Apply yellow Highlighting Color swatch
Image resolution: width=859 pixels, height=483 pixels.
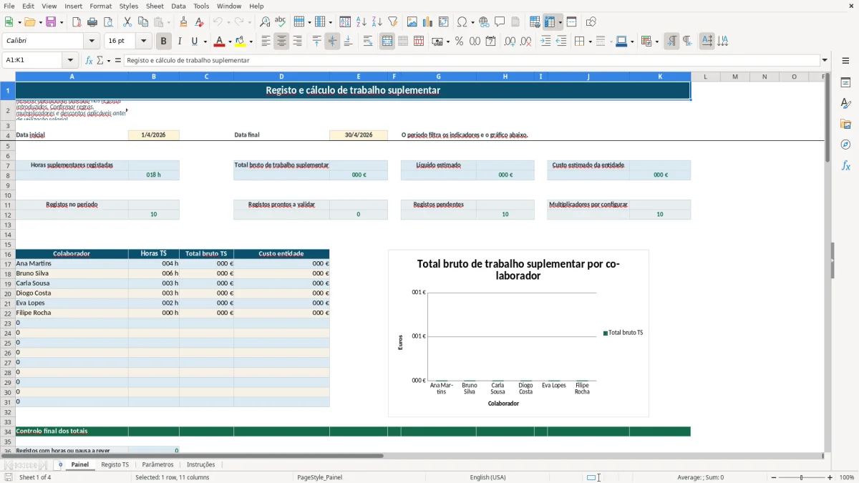tap(241, 42)
